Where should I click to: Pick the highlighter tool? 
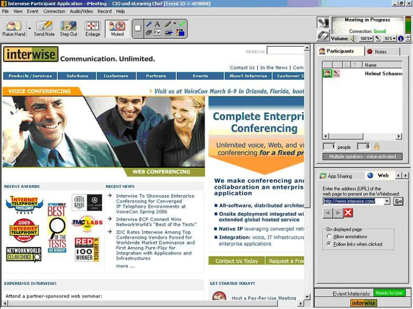pos(167,24)
